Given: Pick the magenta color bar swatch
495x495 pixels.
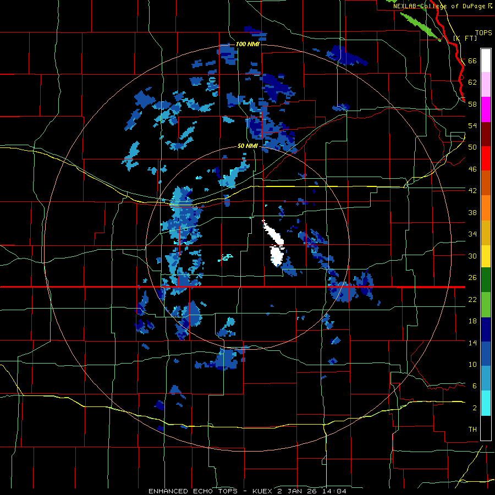Looking at the screenshot, I should click(486, 109).
